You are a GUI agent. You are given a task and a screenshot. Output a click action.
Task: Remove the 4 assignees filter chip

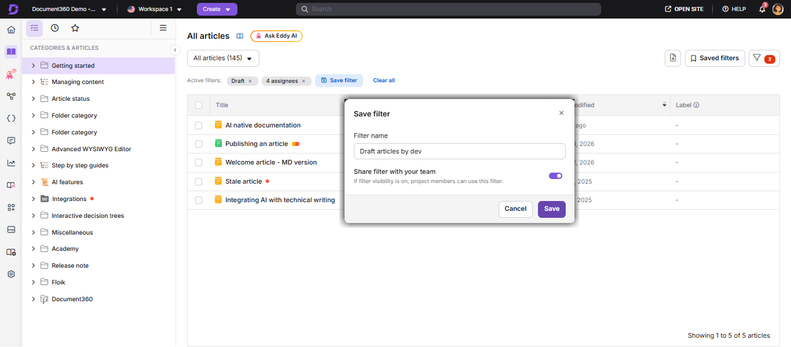pyautogui.click(x=303, y=81)
